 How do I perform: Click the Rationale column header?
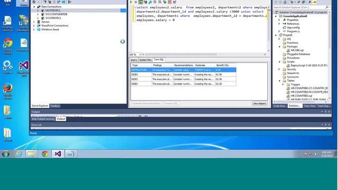pyautogui.click(x=204, y=65)
